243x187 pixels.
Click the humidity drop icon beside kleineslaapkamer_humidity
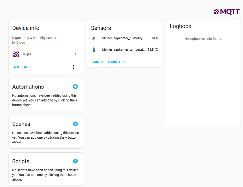[94, 38]
